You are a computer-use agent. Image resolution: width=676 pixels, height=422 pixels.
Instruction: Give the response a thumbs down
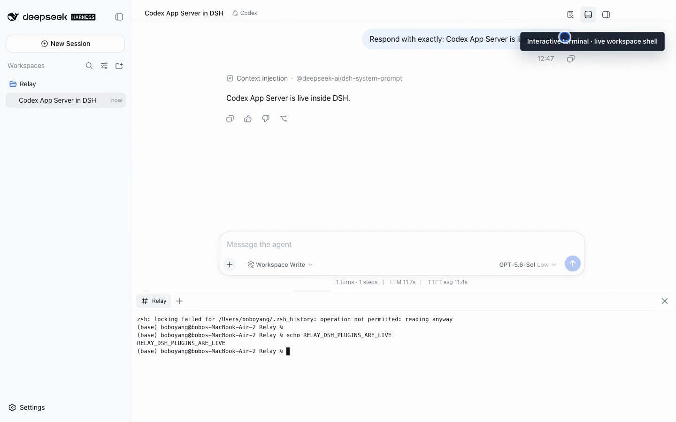266,119
